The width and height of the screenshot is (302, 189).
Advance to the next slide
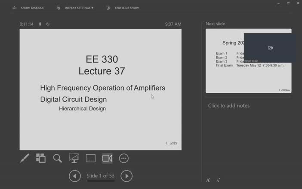[126, 176]
